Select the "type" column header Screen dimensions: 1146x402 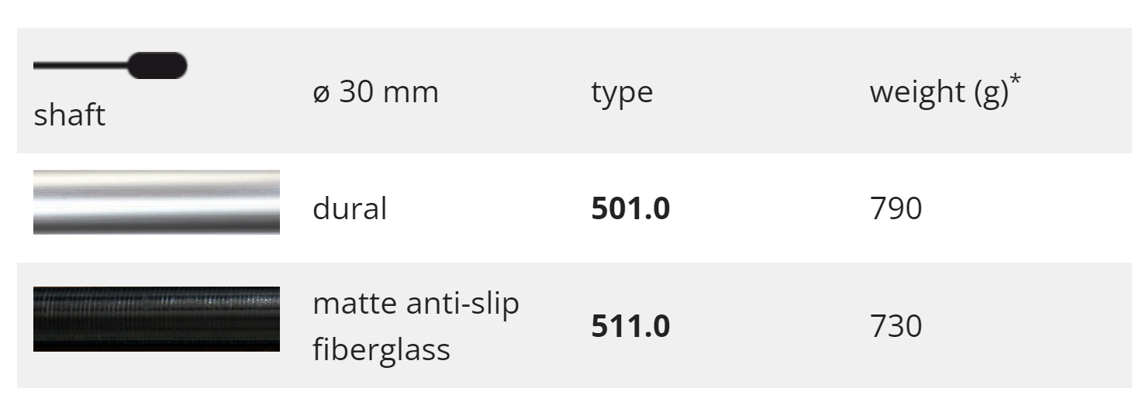(x=622, y=92)
